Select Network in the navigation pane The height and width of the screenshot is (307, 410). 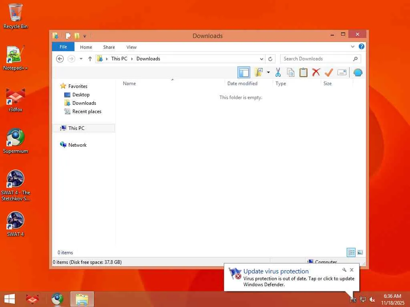77,145
